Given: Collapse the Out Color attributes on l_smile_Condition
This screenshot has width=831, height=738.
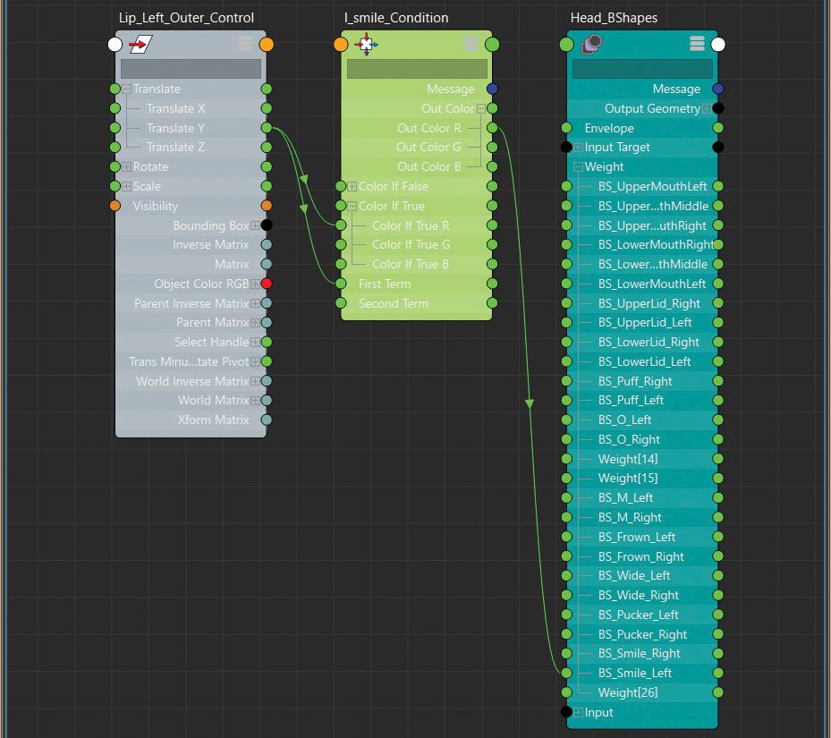Looking at the screenshot, I should [x=480, y=108].
